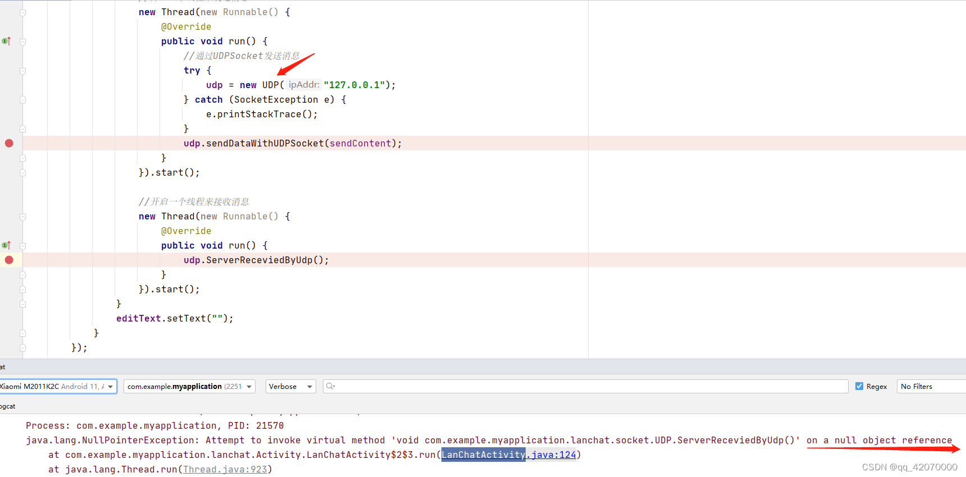This screenshot has height=477, width=966.
Task: Toggle the Regex checkbox
Action: [x=859, y=386]
